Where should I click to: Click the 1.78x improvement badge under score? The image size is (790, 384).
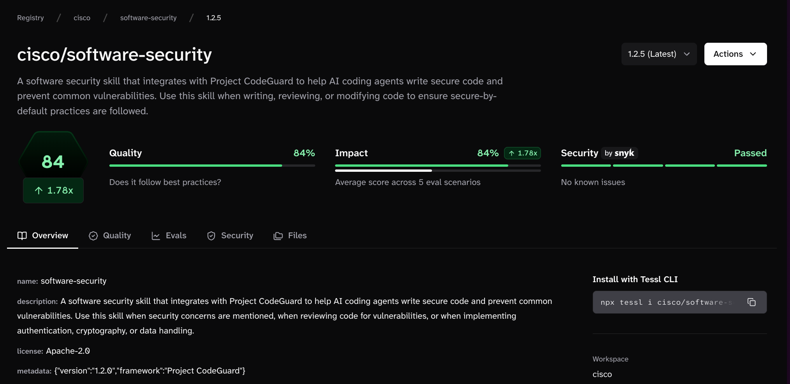coord(53,190)
